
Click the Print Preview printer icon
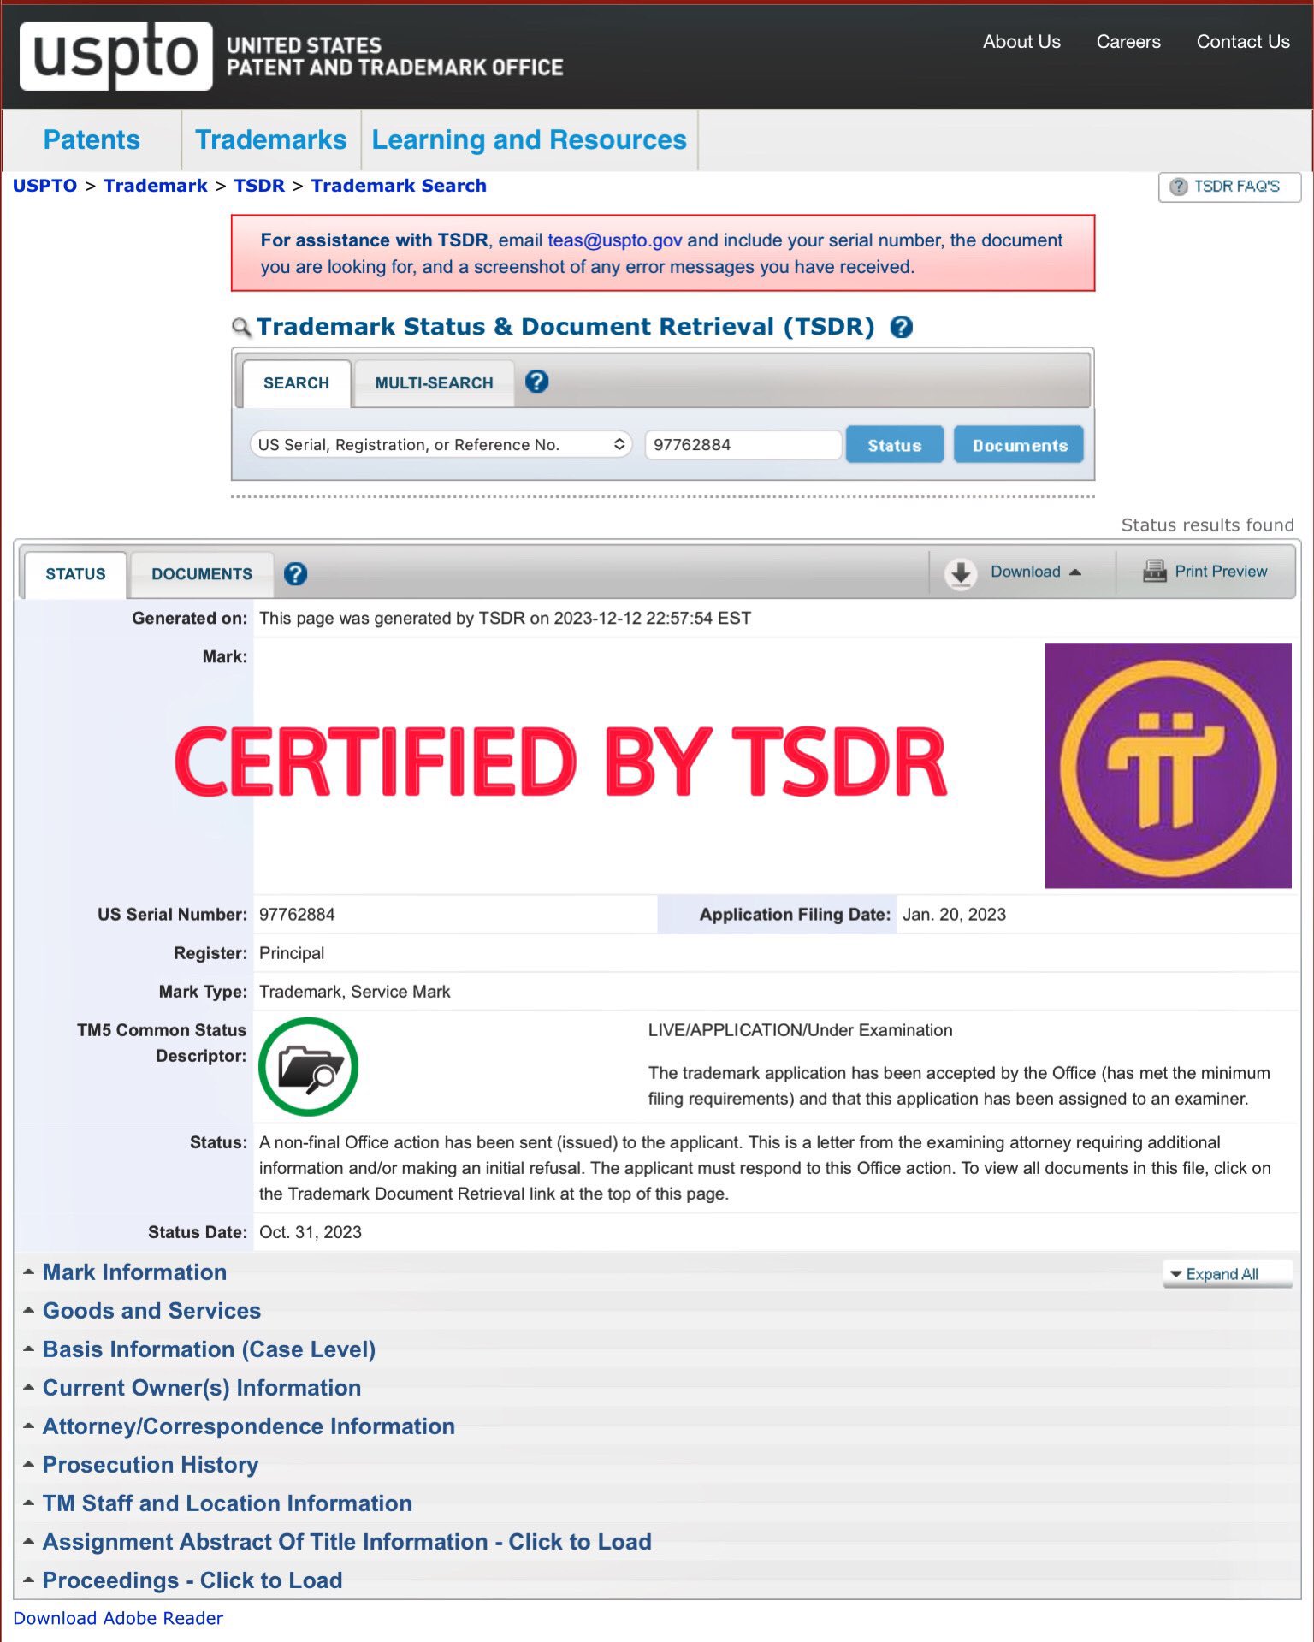1154,571
